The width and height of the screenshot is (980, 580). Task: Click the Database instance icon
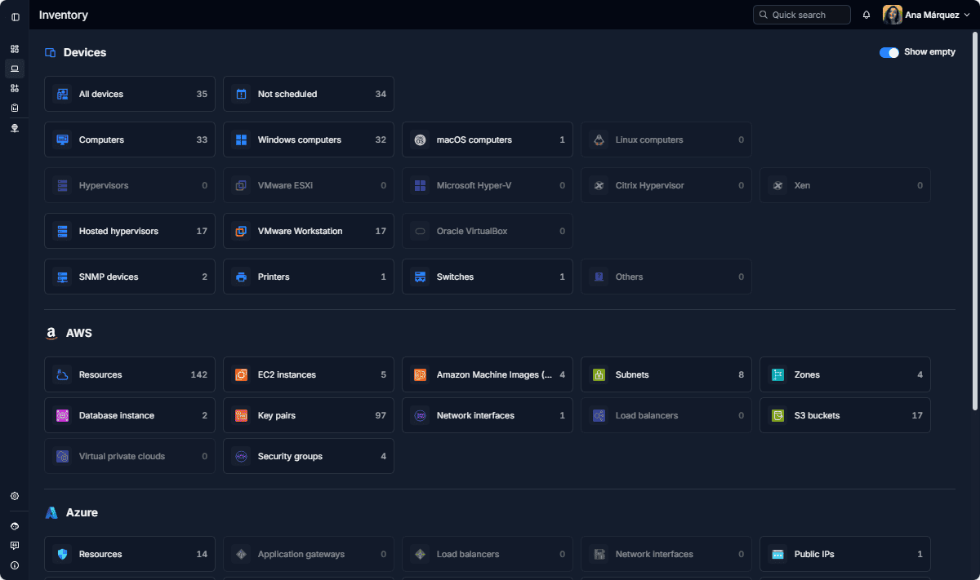click(x=62, y=415)
